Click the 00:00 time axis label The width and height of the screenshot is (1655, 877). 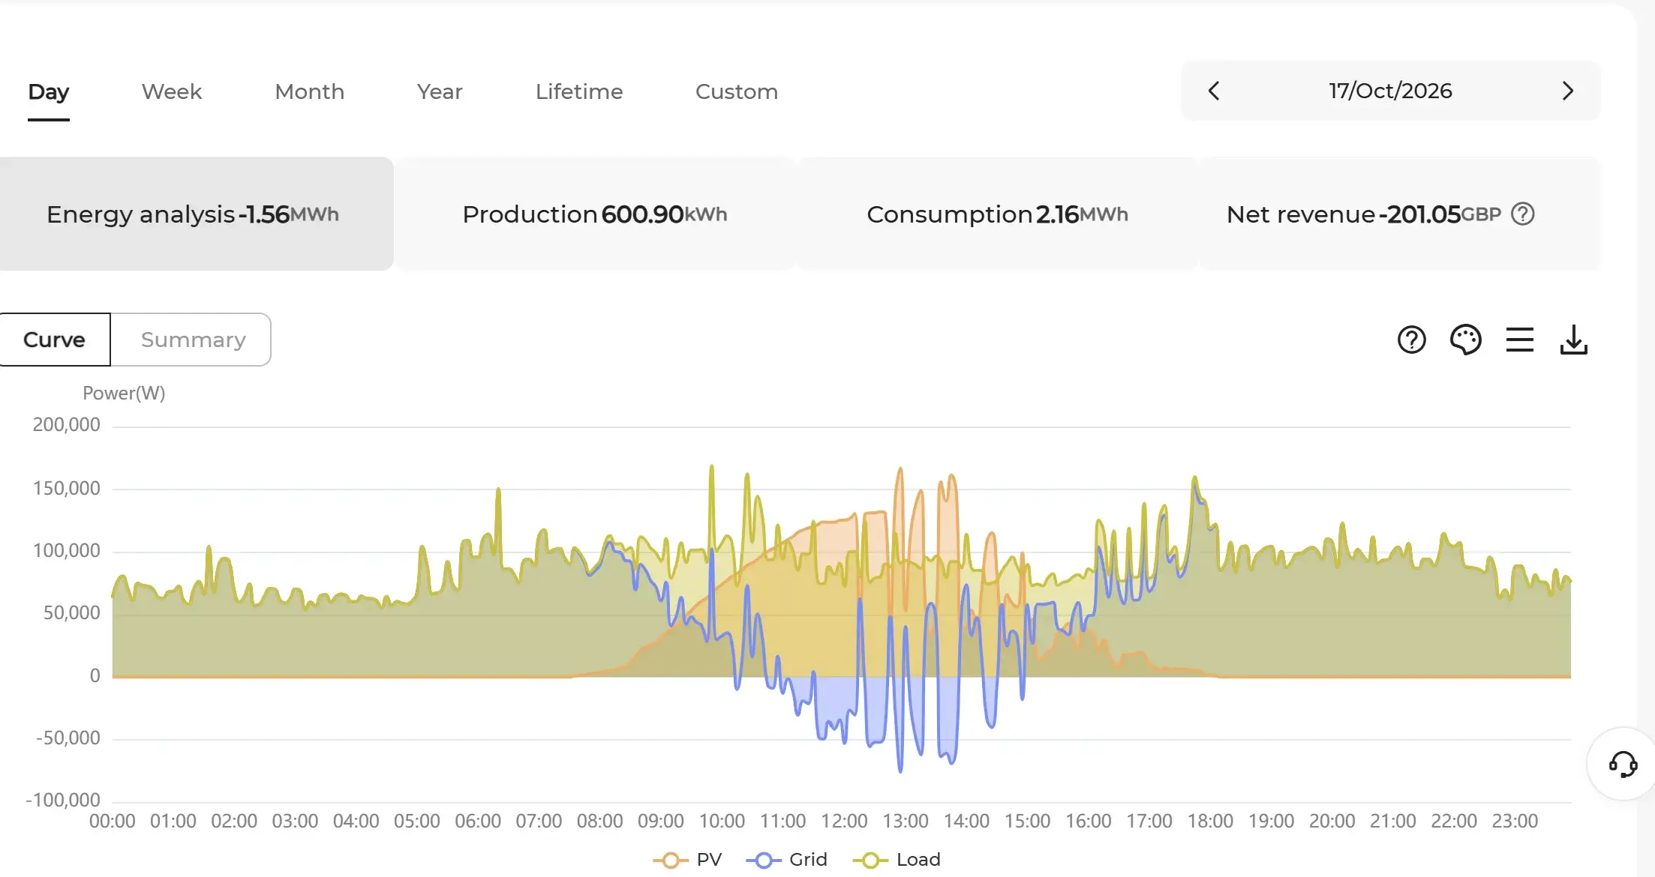[x=113, y=821]
